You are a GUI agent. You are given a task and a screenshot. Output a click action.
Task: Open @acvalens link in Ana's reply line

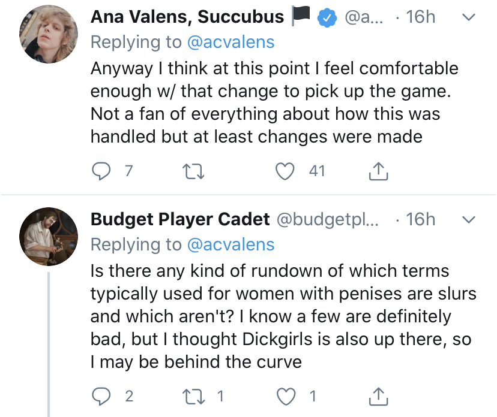231,42
